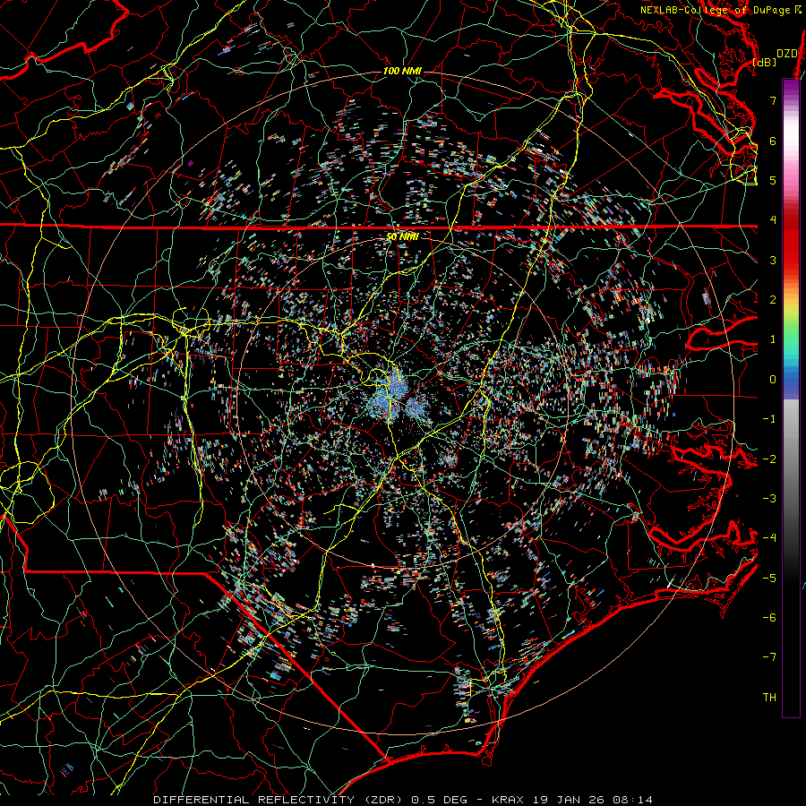The image size is (806, 806).
Task: Select the -6 value on color scale
Action: 769,617
